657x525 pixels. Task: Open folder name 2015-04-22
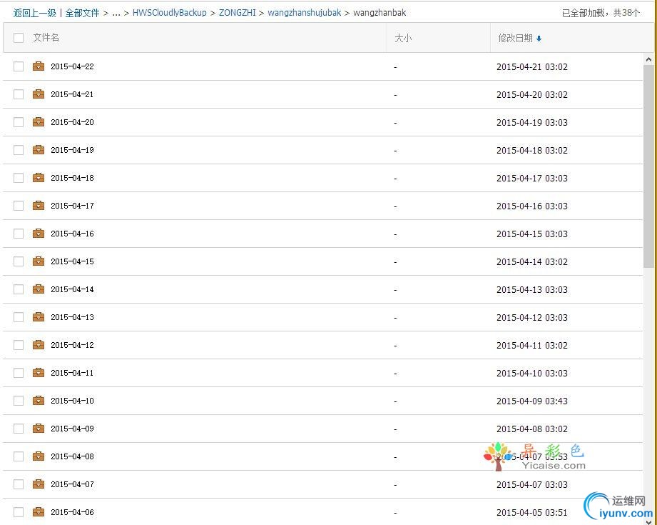tap(73, 66)
